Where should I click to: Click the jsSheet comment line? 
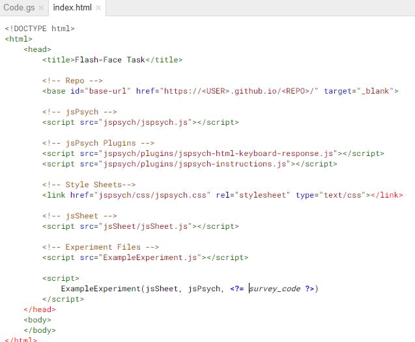coord(79,216)
